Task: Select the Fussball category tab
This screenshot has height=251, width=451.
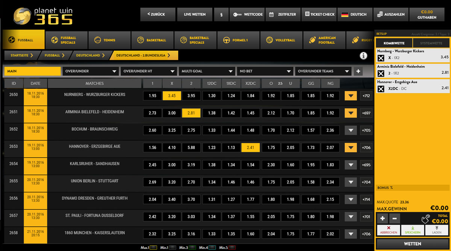Action: [24, 40]
